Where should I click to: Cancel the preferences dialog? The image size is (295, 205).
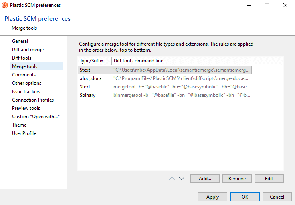[277, 197]
